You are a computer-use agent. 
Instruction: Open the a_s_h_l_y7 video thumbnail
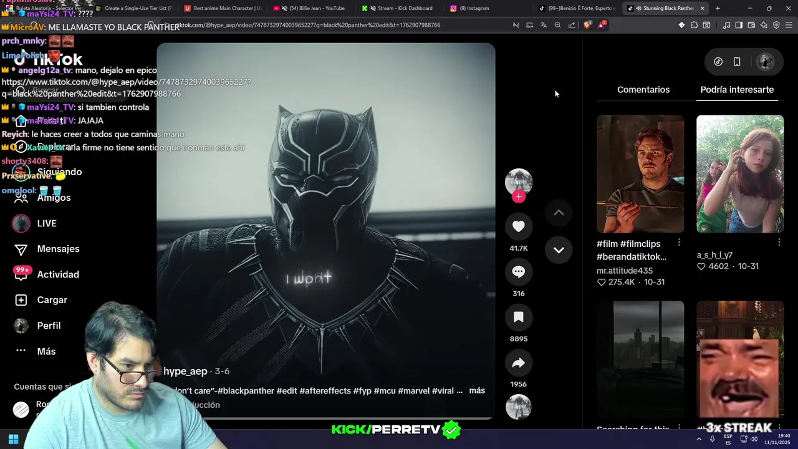tap(740, 174)
